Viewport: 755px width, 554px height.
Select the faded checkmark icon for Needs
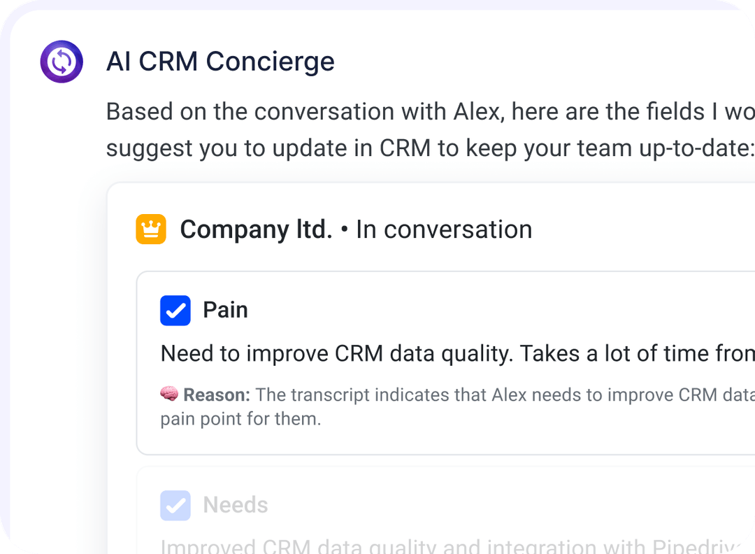[x=175, y=505]
